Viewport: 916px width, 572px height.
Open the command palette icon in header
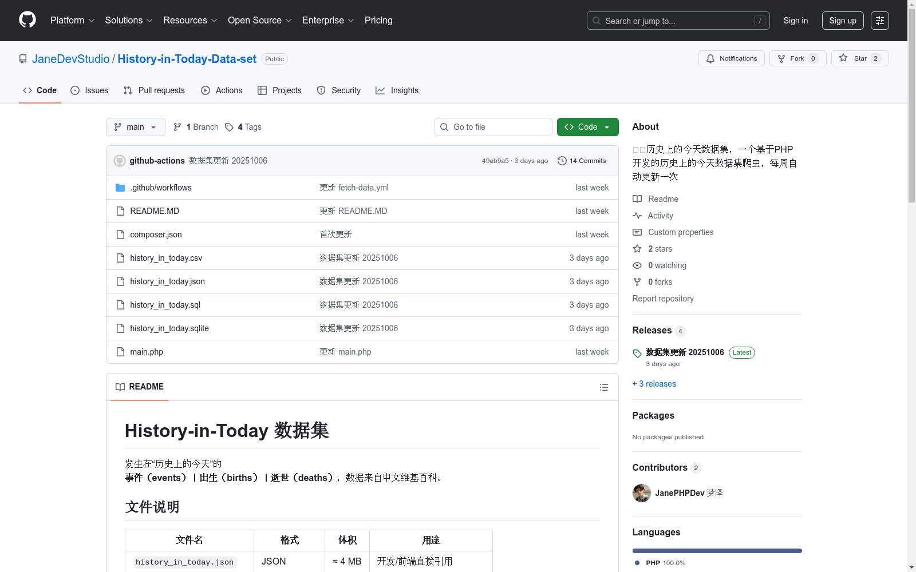click(x=880, y=21)
